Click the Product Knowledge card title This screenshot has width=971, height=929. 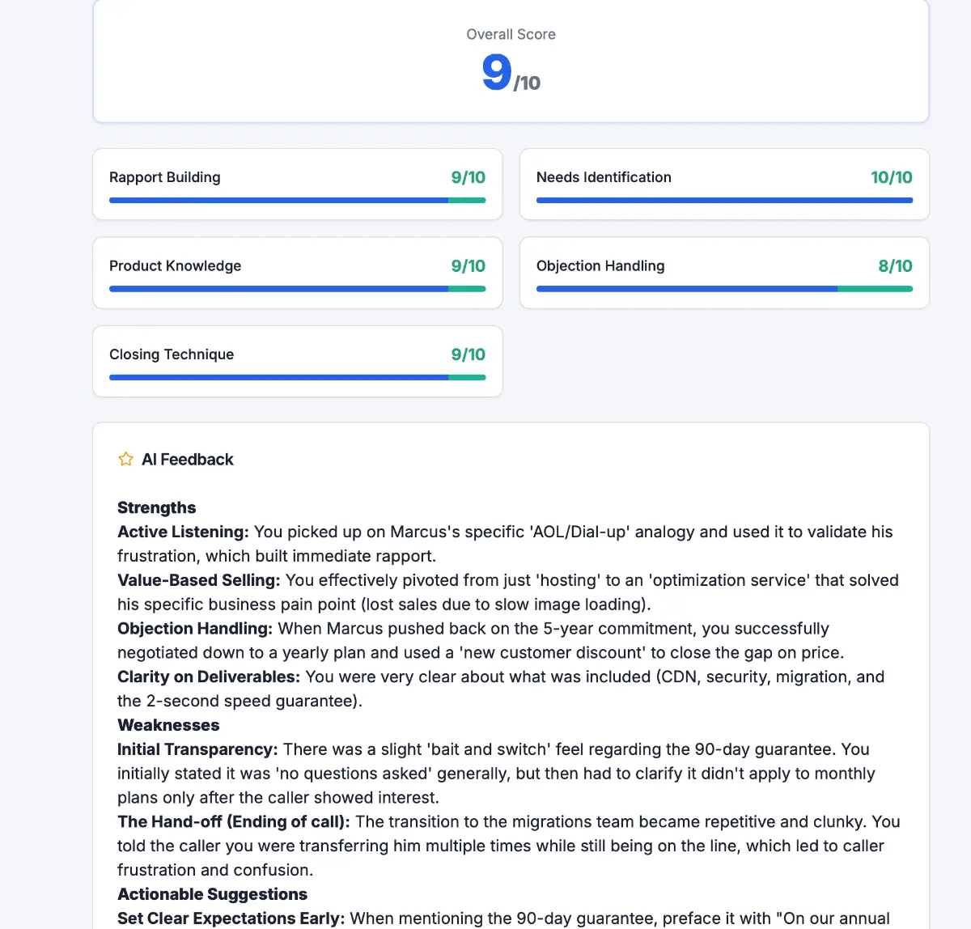[x=175, y=266]
